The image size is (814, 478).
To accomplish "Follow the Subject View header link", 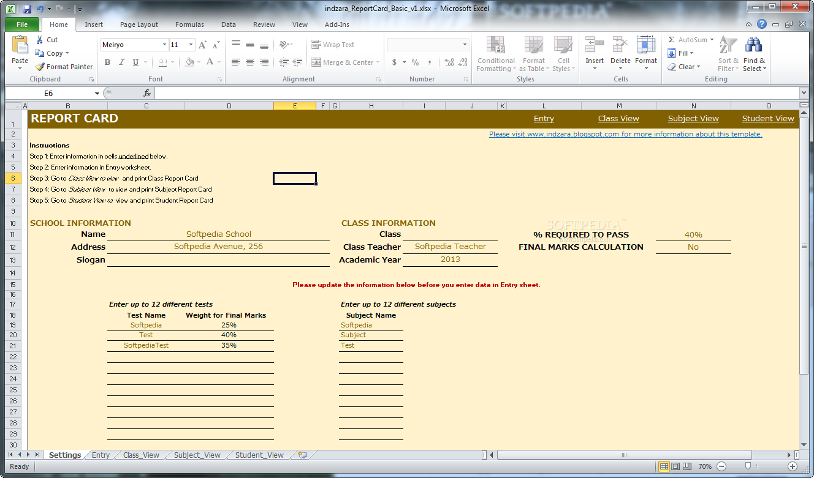I will click(693, 118).
